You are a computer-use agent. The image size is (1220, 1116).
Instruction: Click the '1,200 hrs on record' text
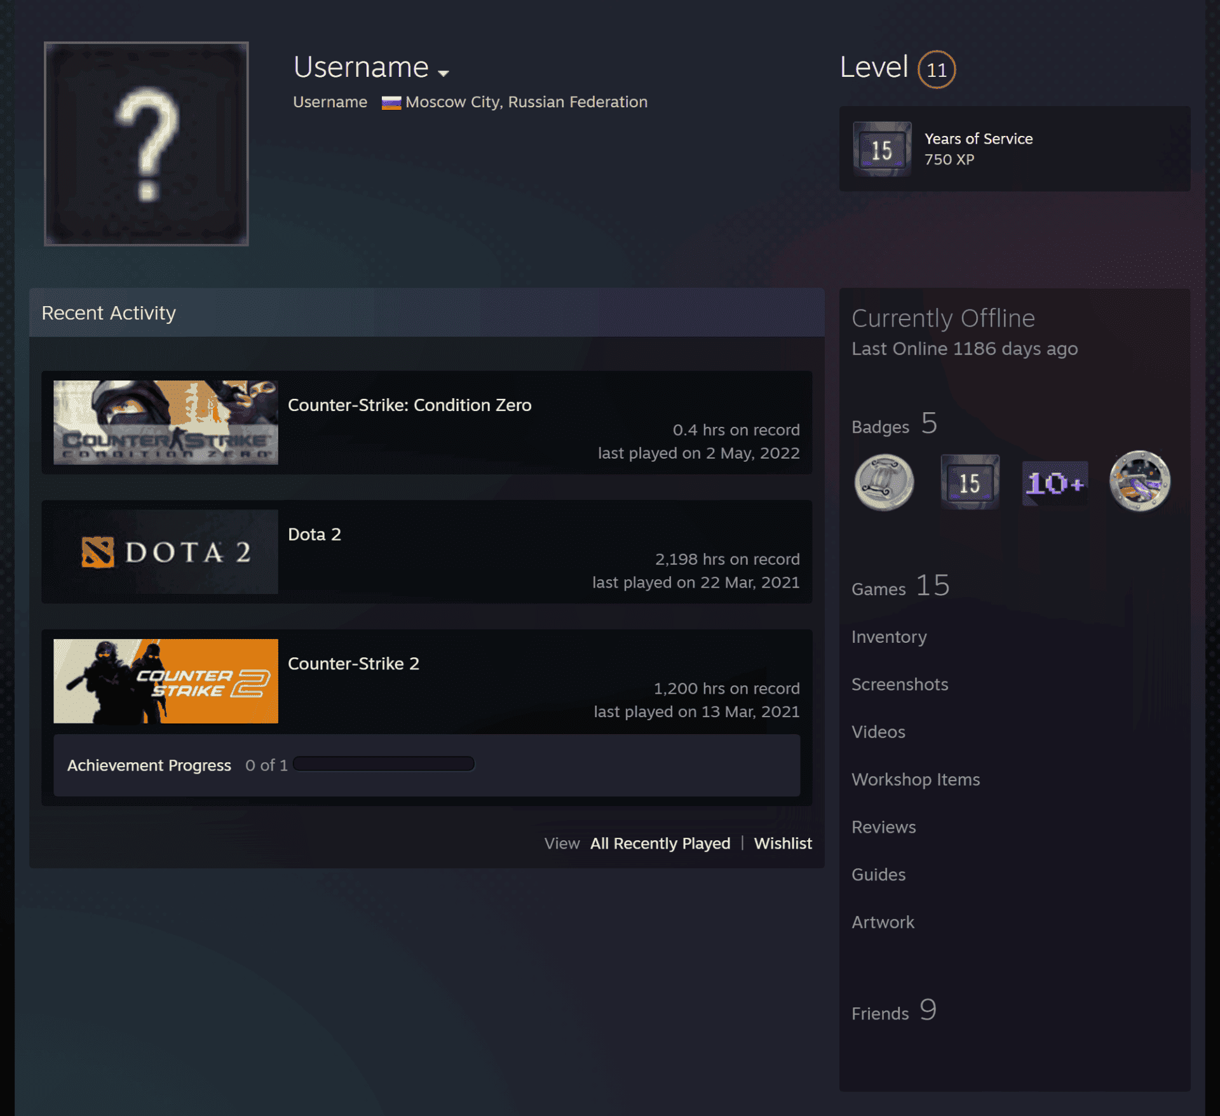pos(726,689)
